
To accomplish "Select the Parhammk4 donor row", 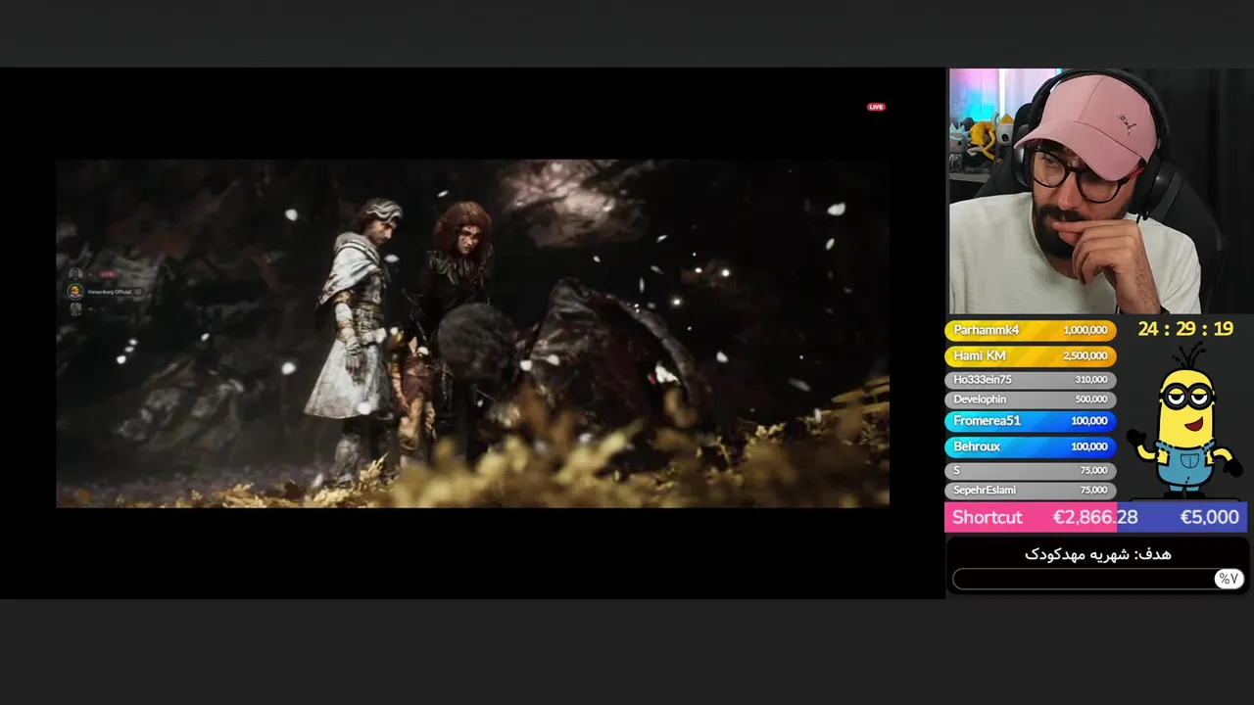I will [1030, 330].
